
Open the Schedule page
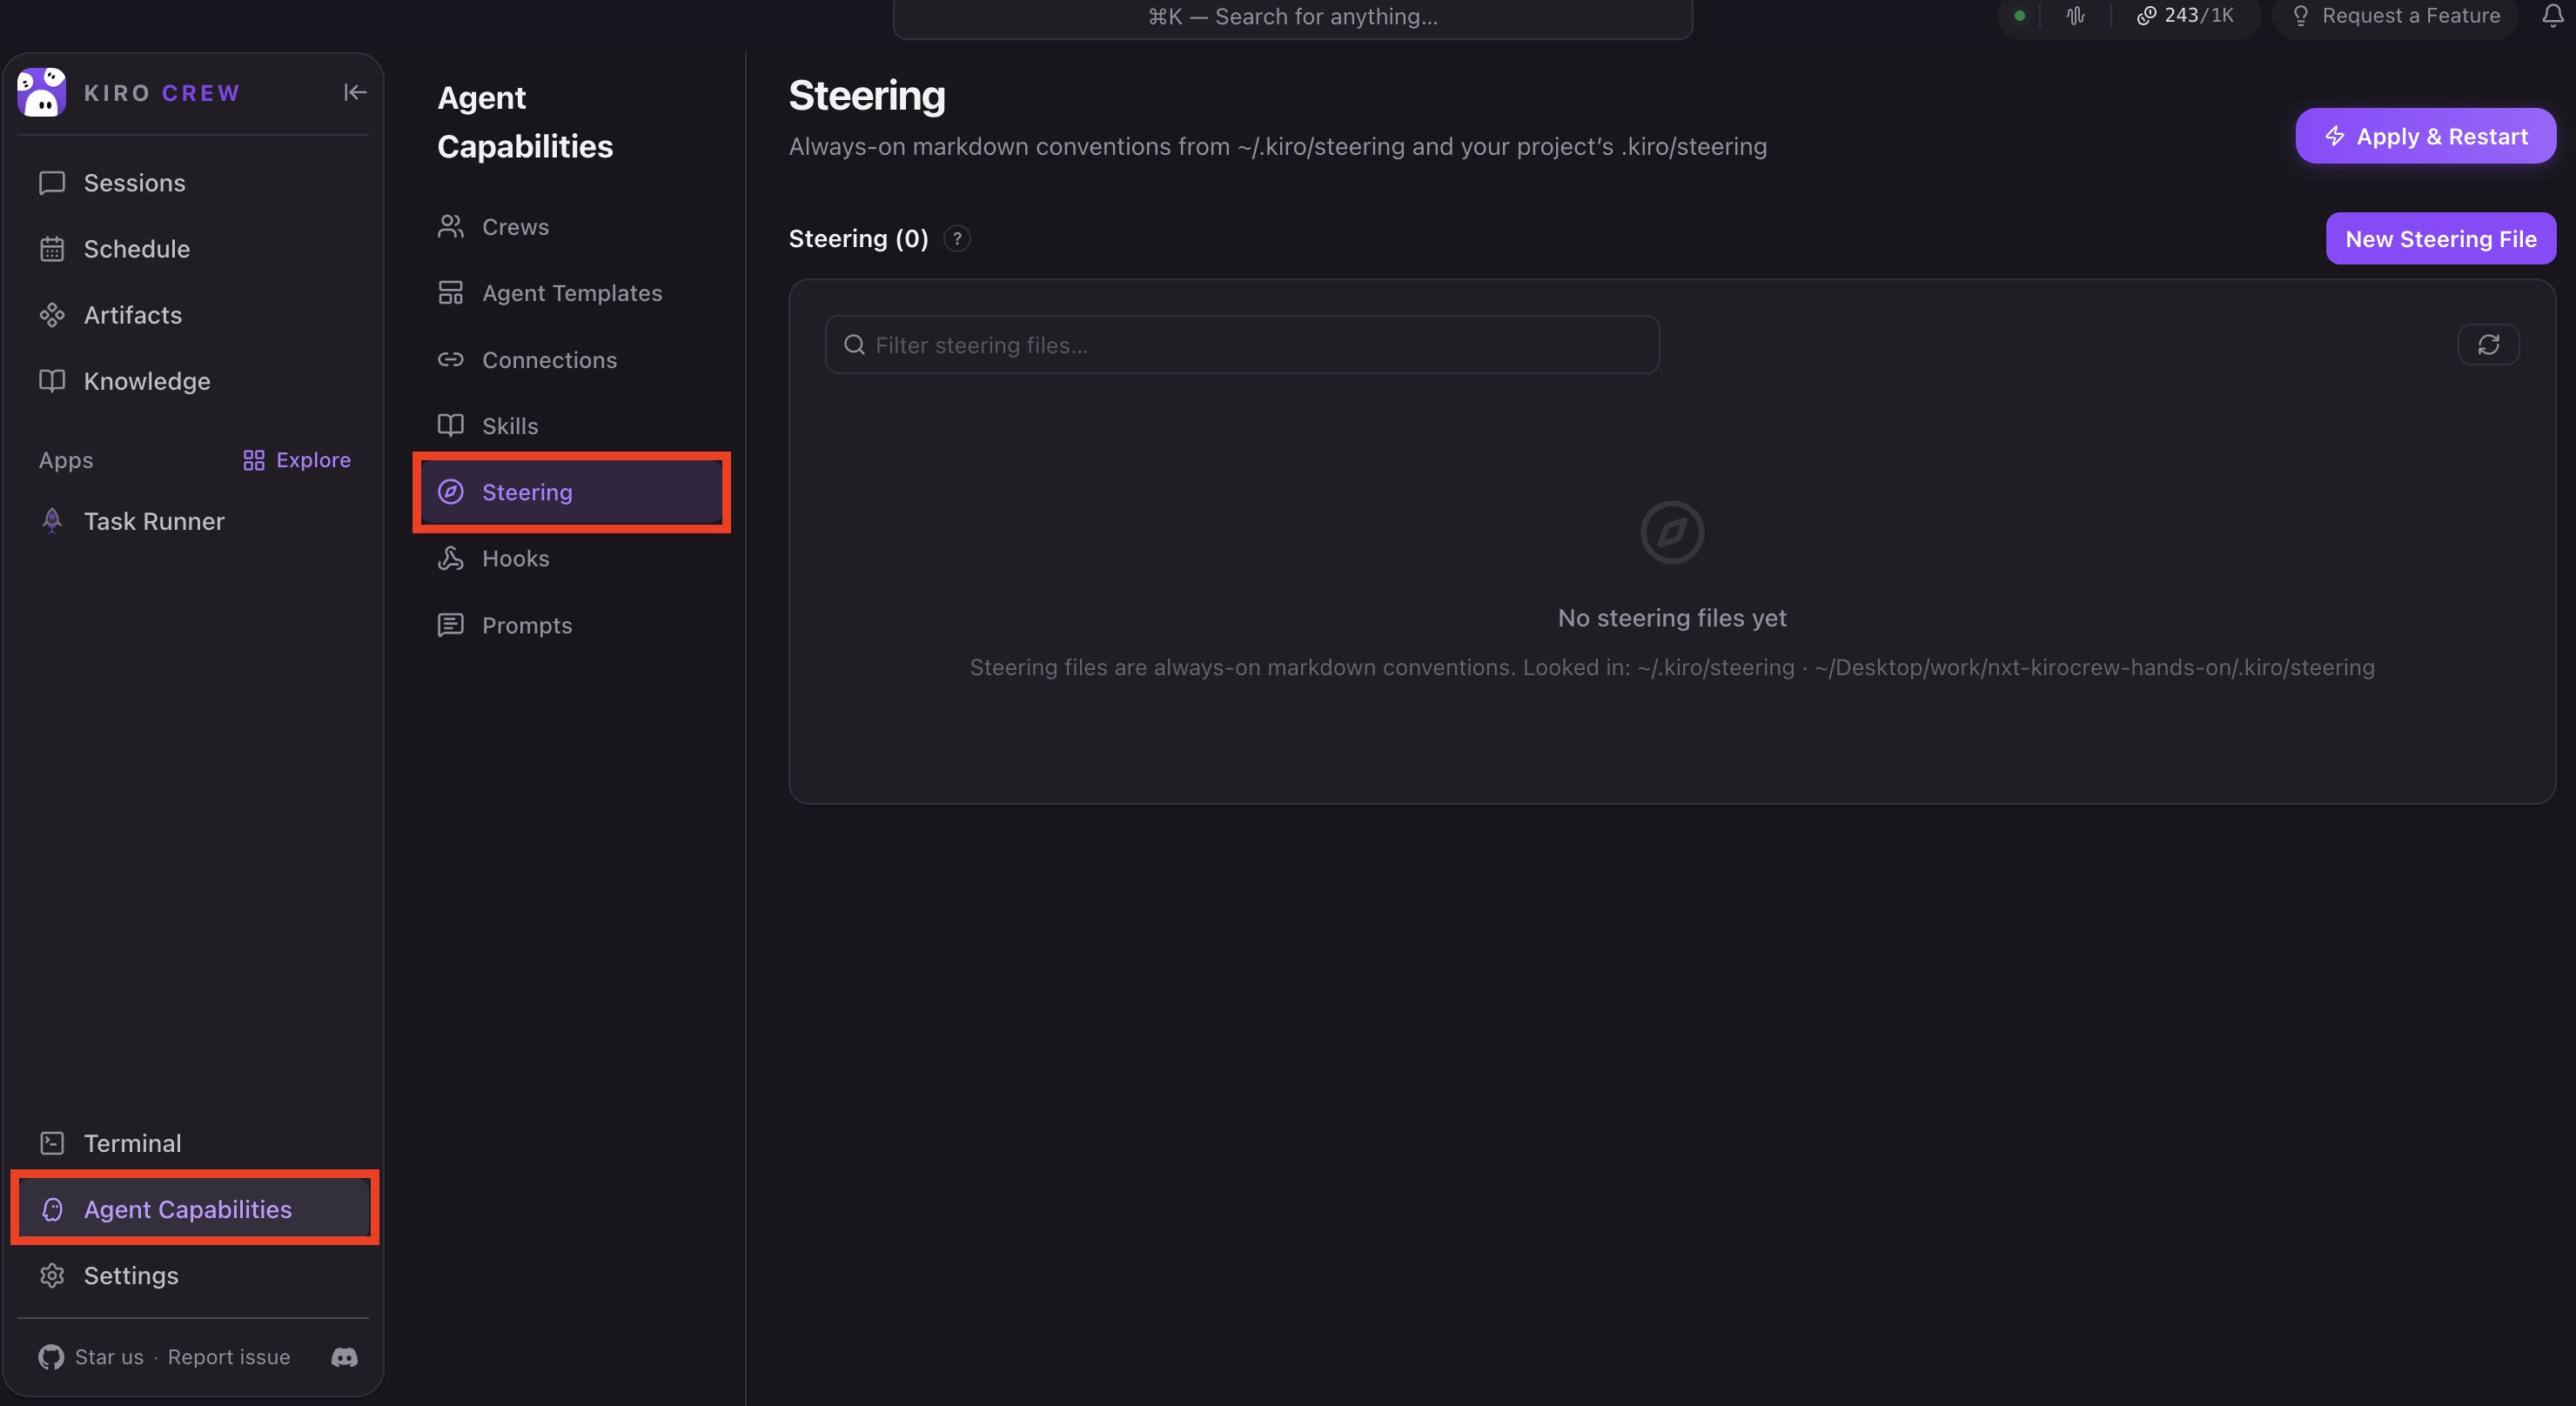tap(194, 249)
